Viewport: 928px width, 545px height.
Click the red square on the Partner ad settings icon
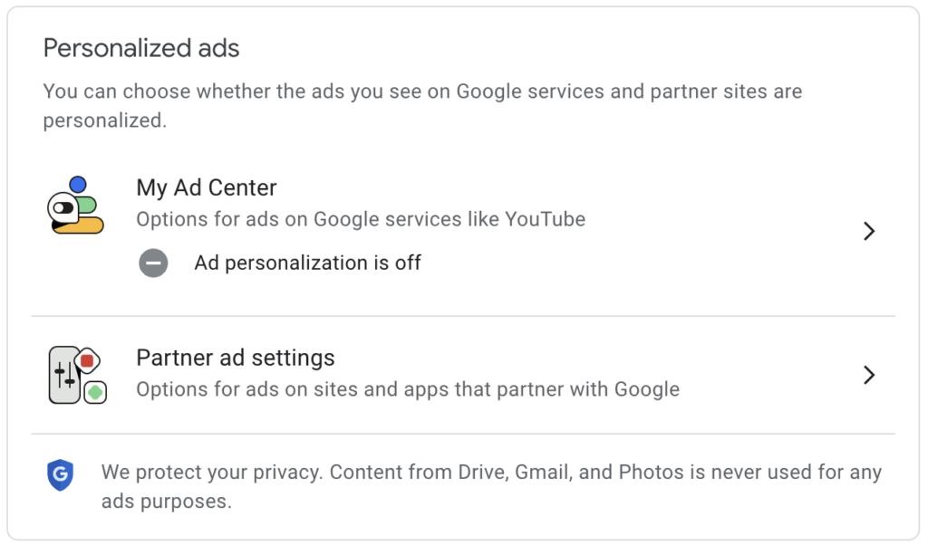click(88, 360)
